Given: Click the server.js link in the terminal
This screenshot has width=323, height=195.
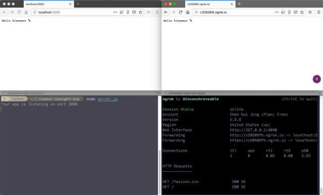Looking at the screenshot, I should (107, 99).
